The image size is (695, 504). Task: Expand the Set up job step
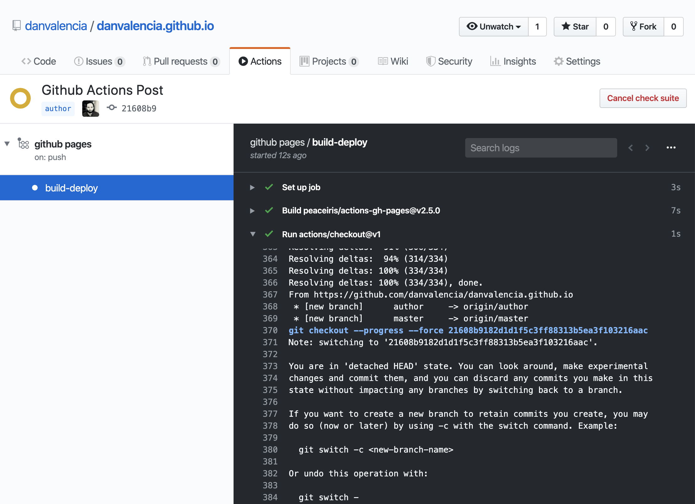coord(252,187)
